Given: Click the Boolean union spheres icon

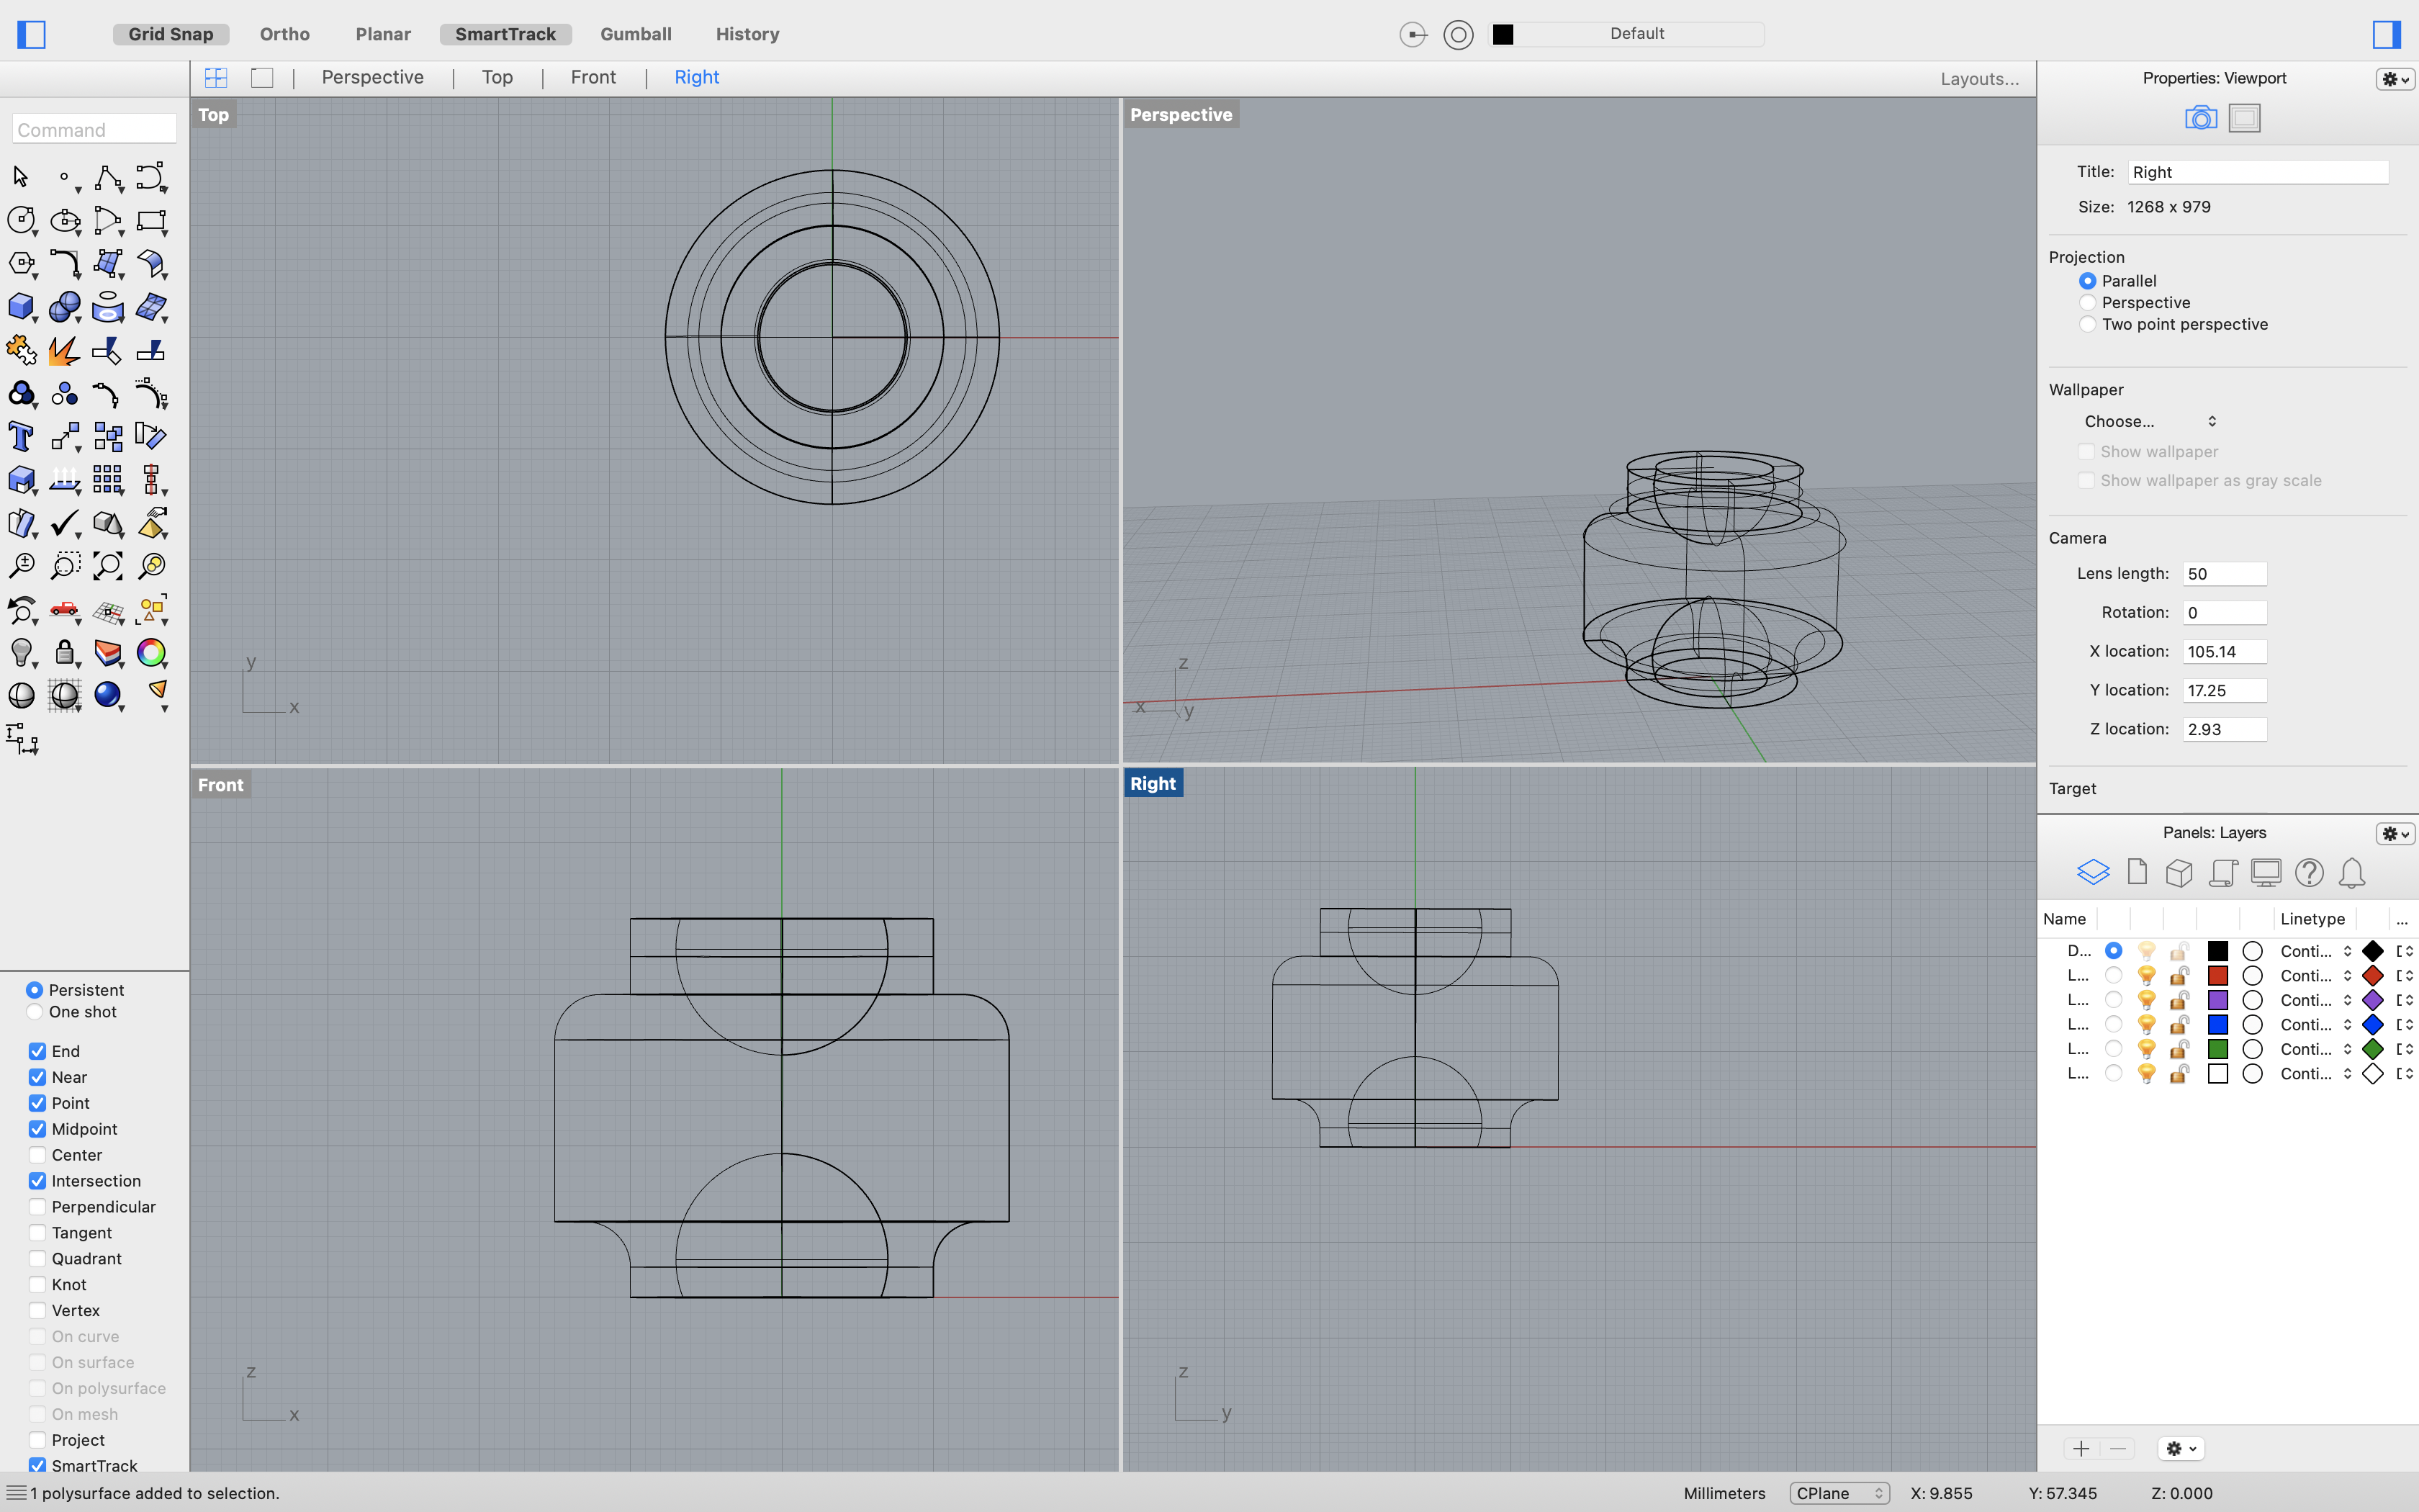Looking at the screenshot, I should (x=65, y=307).
